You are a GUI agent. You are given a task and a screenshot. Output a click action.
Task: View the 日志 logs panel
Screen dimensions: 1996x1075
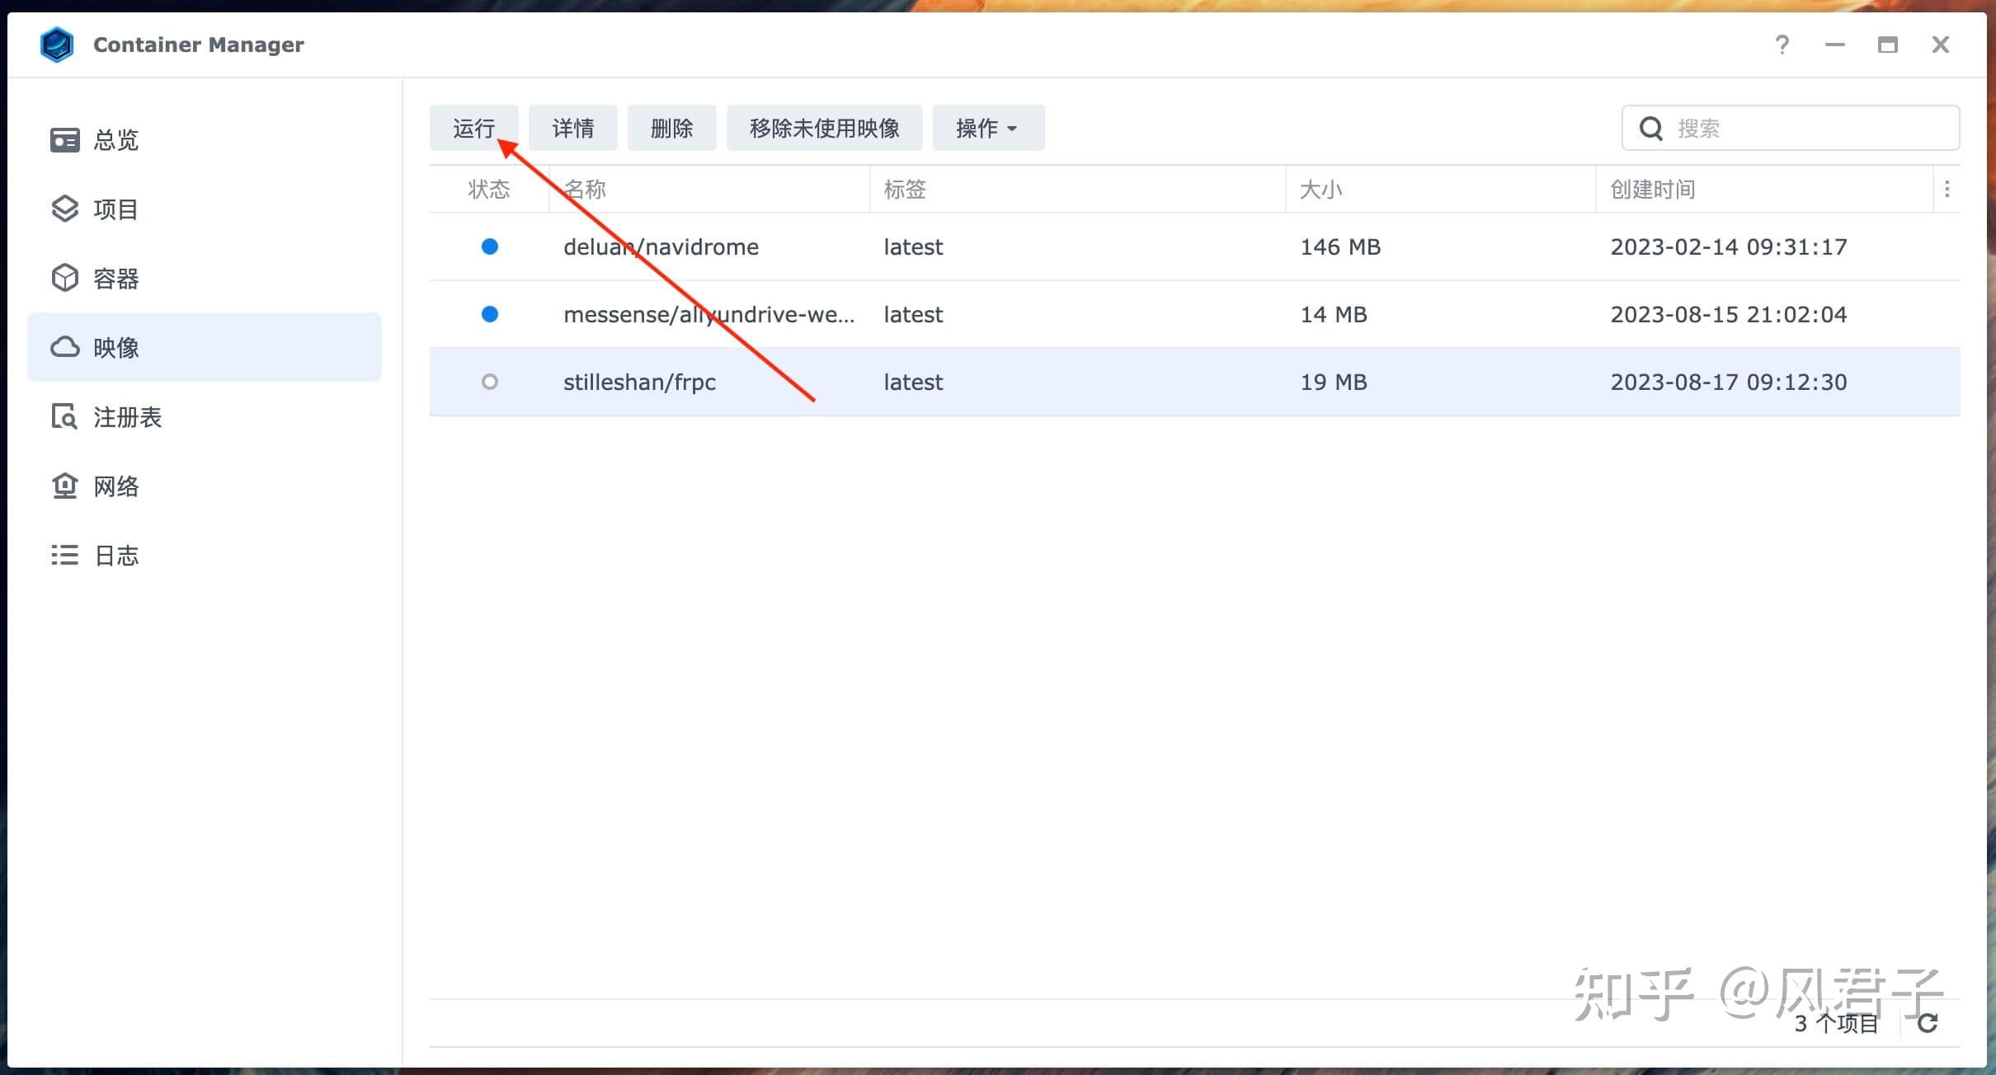click(116, 555)
